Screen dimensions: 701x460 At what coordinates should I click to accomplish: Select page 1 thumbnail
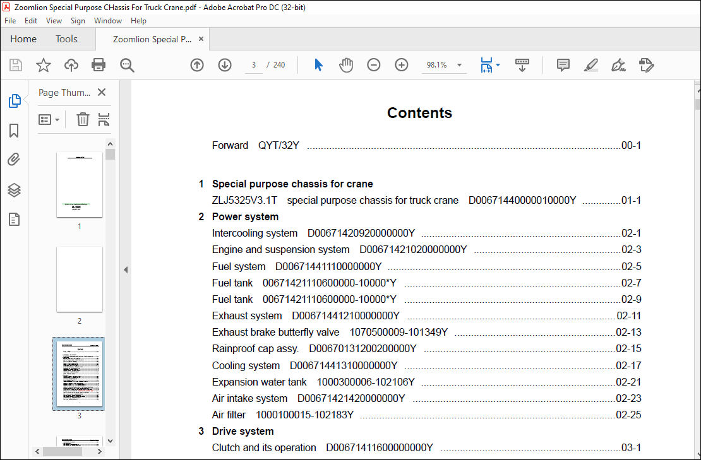(x=80, y=184)
